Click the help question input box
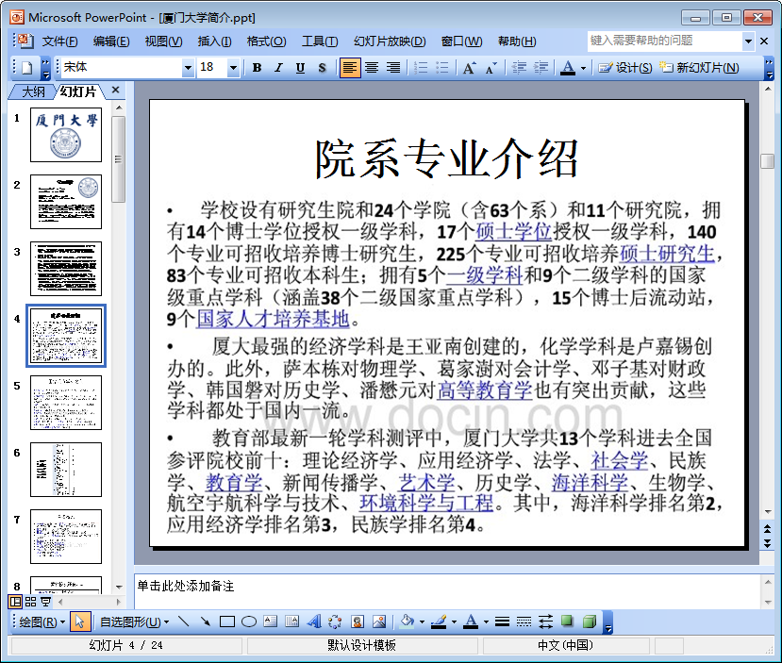 [664, 41]
